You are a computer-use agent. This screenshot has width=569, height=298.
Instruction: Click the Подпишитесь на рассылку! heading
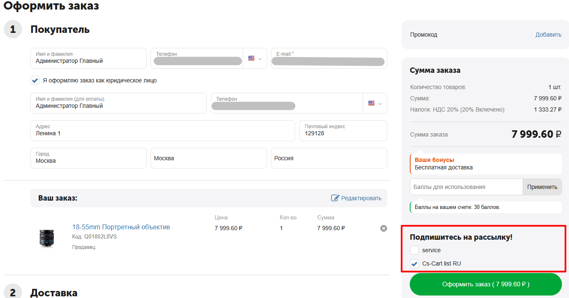461,237
